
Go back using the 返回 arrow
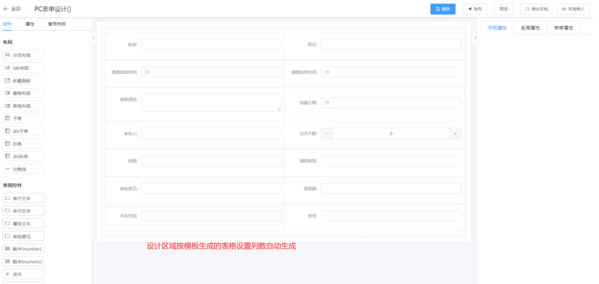pyautogui.click(x=12, y=9)
